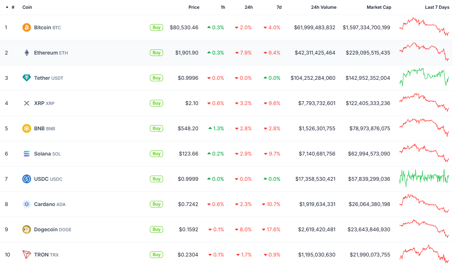Click the USDC logo icon

click(27, 179)
